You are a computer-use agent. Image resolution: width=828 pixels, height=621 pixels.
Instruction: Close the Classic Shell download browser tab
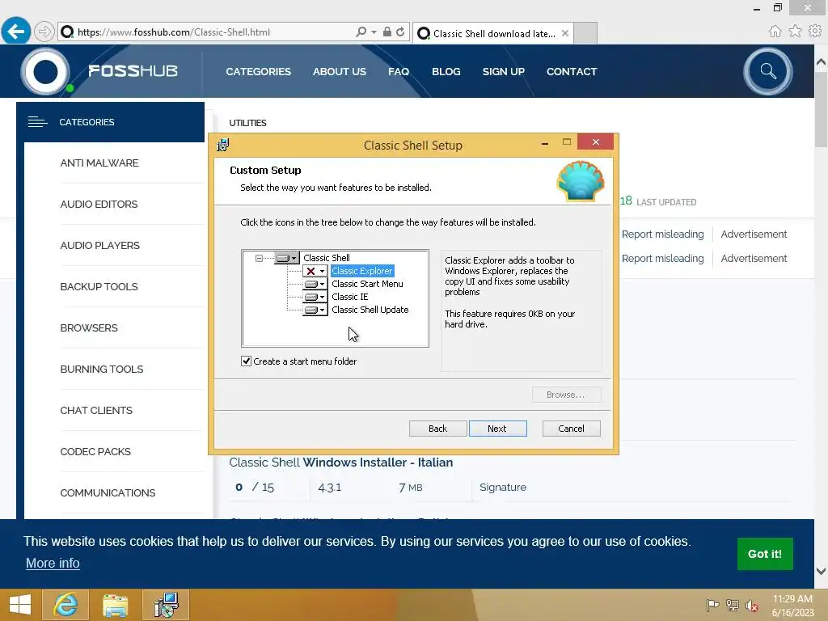tap(565, 33)
